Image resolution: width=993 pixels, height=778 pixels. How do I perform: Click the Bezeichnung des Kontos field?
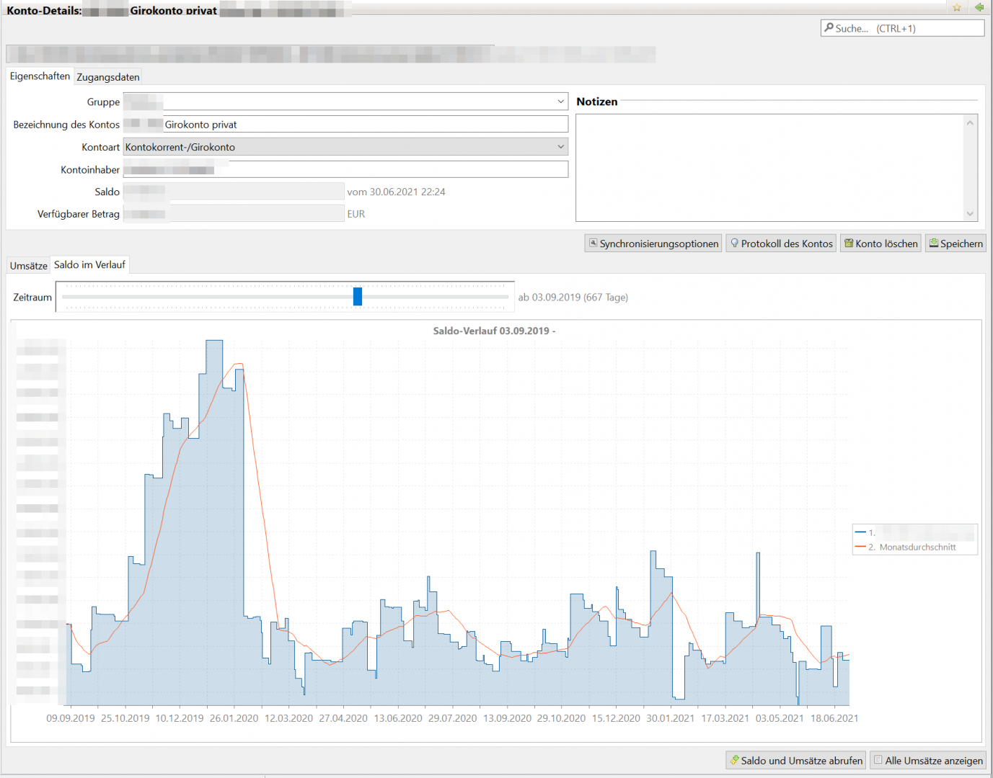point(364,125)
